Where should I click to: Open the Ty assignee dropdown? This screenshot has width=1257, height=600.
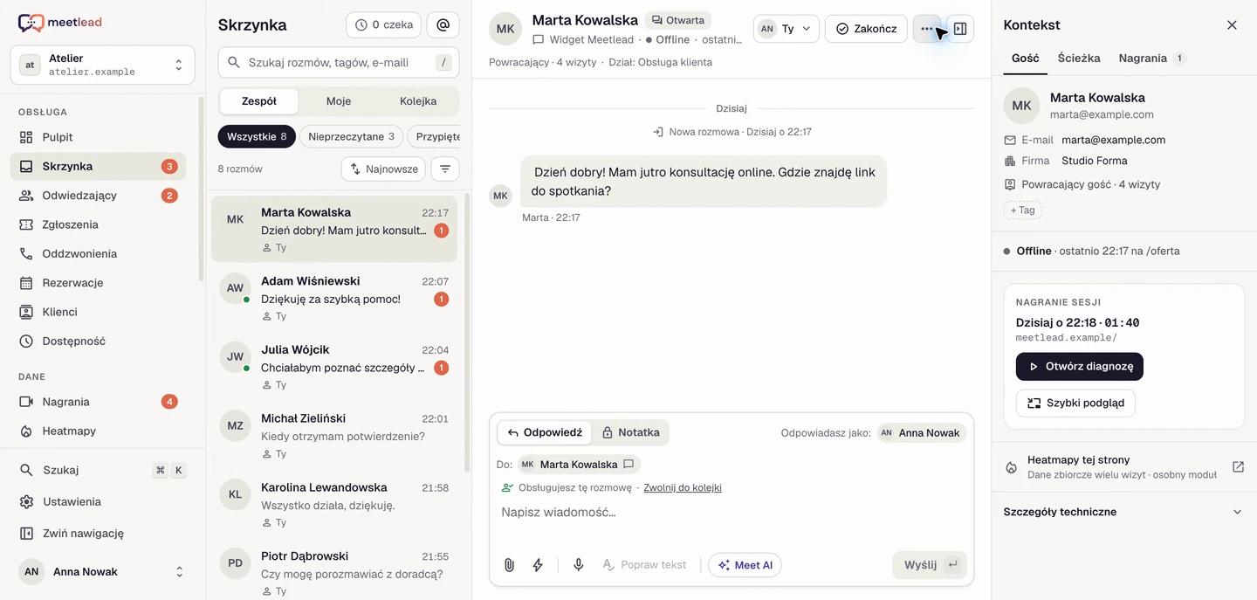point(786,29)
